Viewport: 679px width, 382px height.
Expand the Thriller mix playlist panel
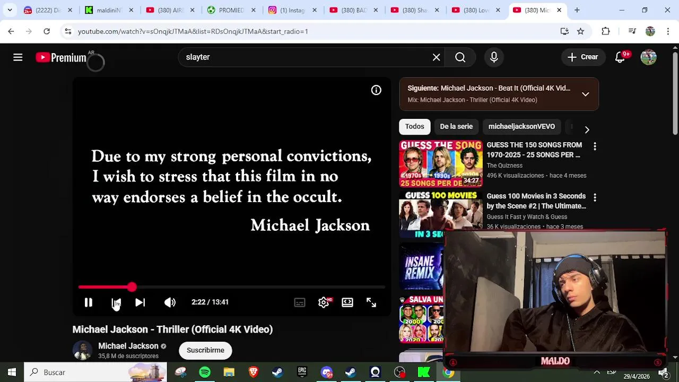point(585,94)
